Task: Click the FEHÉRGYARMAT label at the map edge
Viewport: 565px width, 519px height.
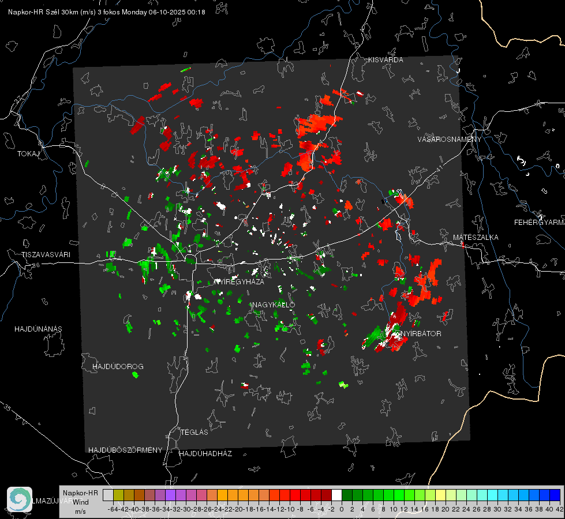Action: pos(540,223)
